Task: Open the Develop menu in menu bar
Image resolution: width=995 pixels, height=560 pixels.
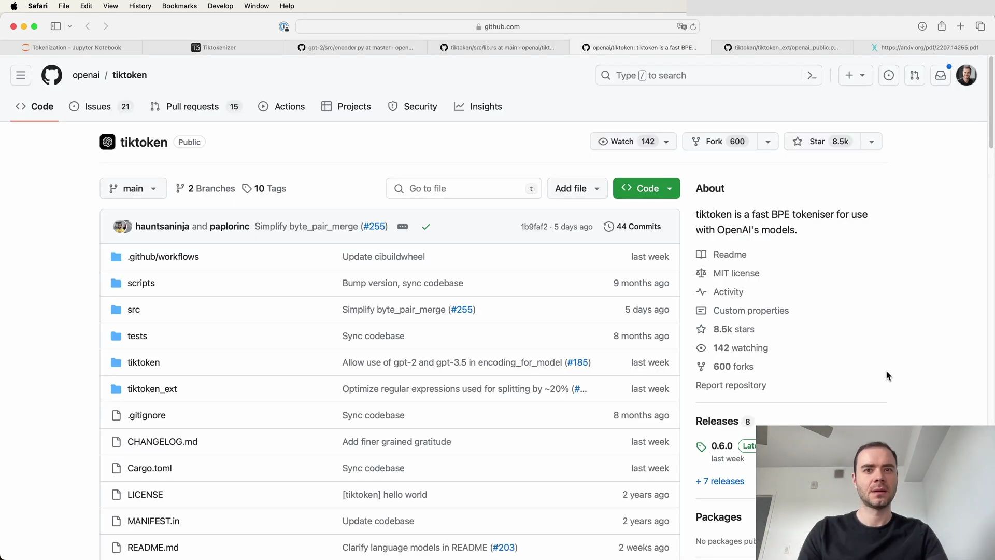Action: (220, 6)
